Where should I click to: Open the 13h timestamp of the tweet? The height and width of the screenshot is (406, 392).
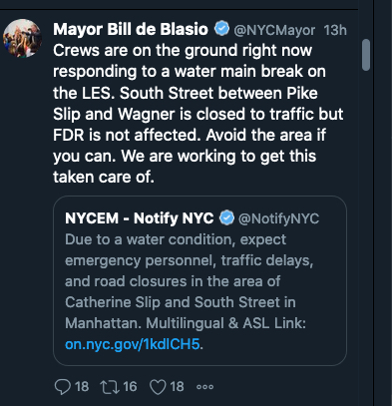pos(335,30)
